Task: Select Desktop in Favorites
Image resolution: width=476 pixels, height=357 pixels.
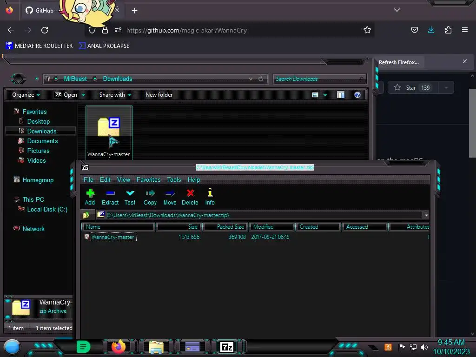Action: pos(38,121)
